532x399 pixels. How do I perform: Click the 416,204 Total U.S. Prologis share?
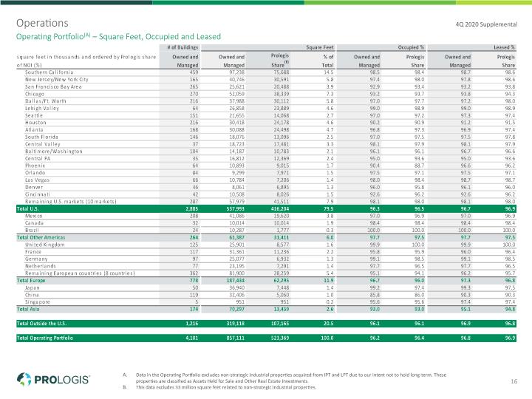pyautogui.click(x=280, y=209)
